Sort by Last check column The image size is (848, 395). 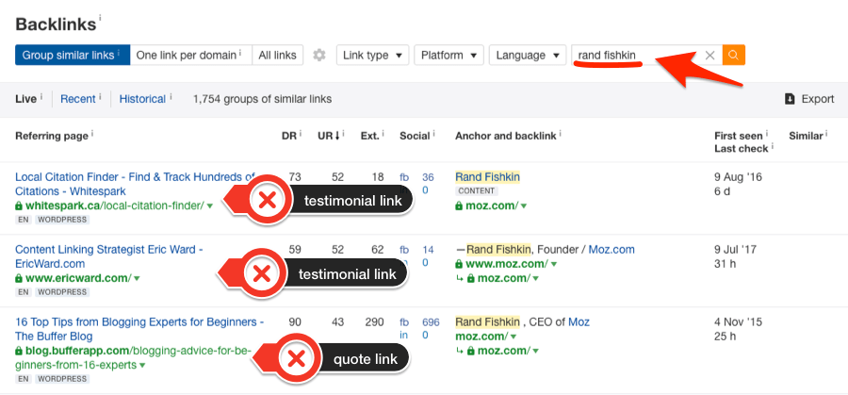click(x=741, y=149)
